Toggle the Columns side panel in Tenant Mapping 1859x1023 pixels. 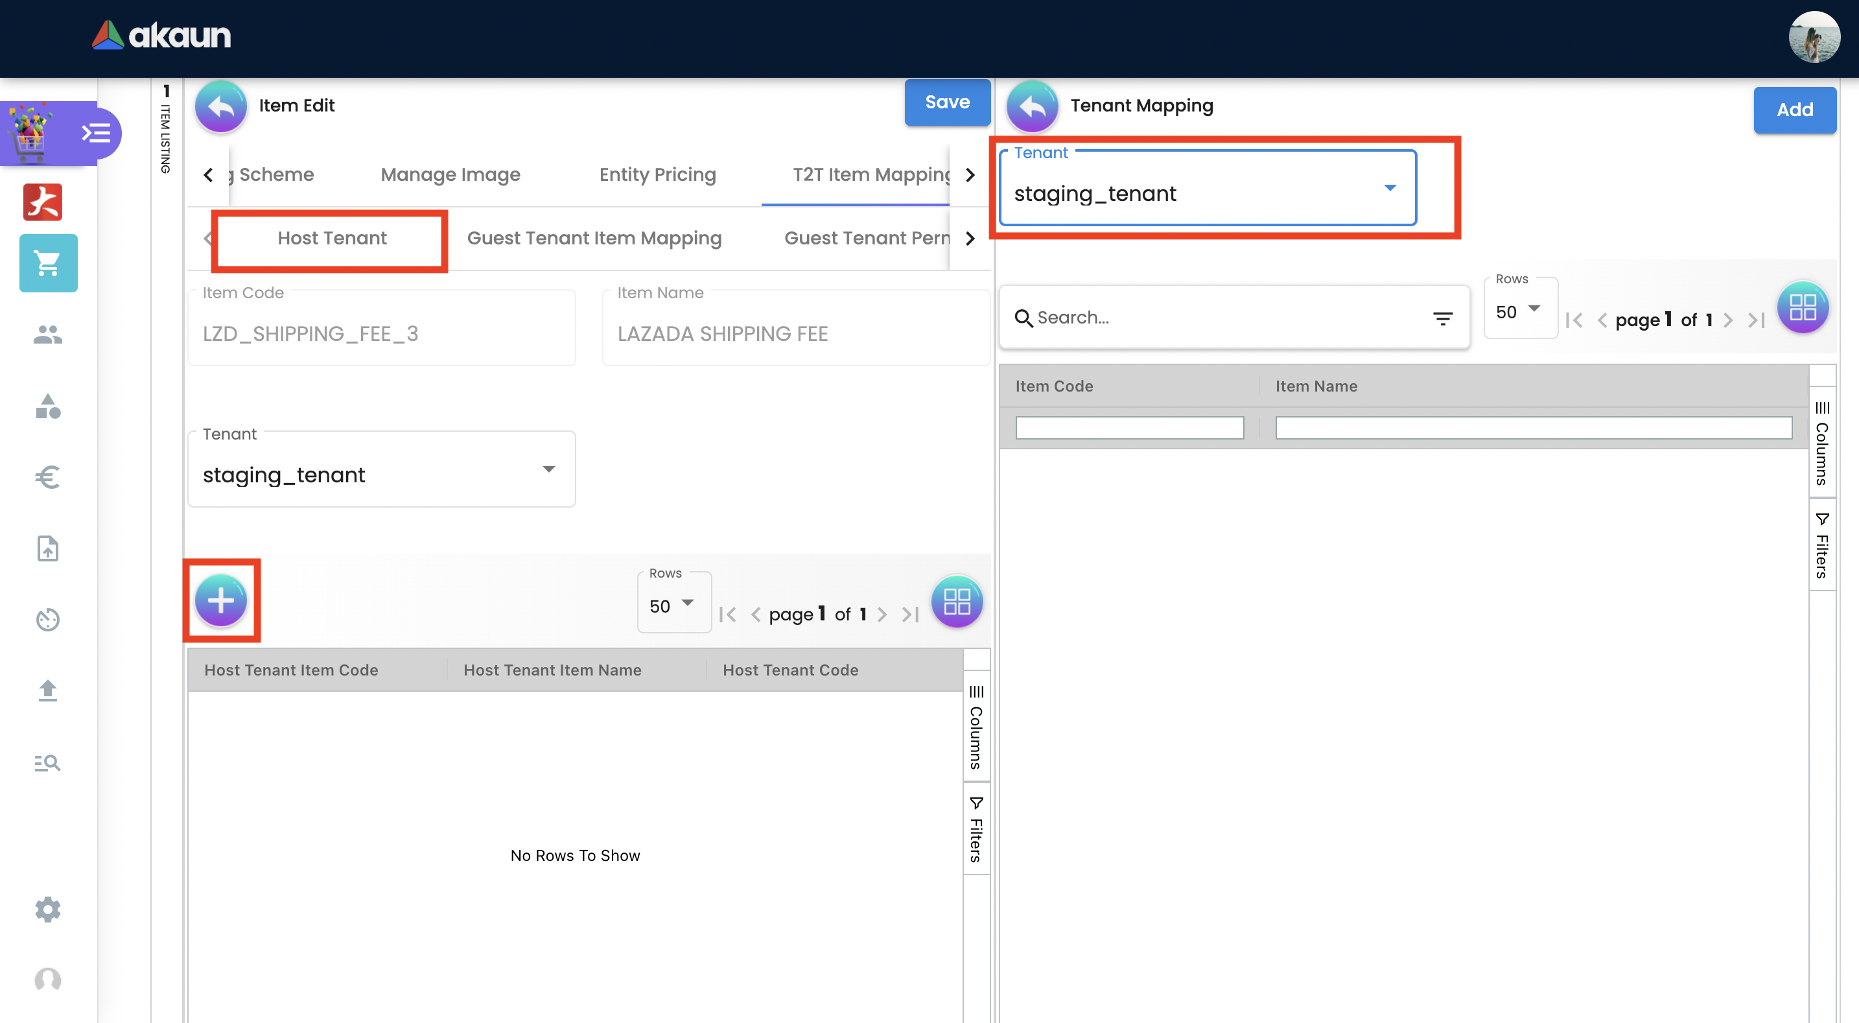[x=1821, y=444]
